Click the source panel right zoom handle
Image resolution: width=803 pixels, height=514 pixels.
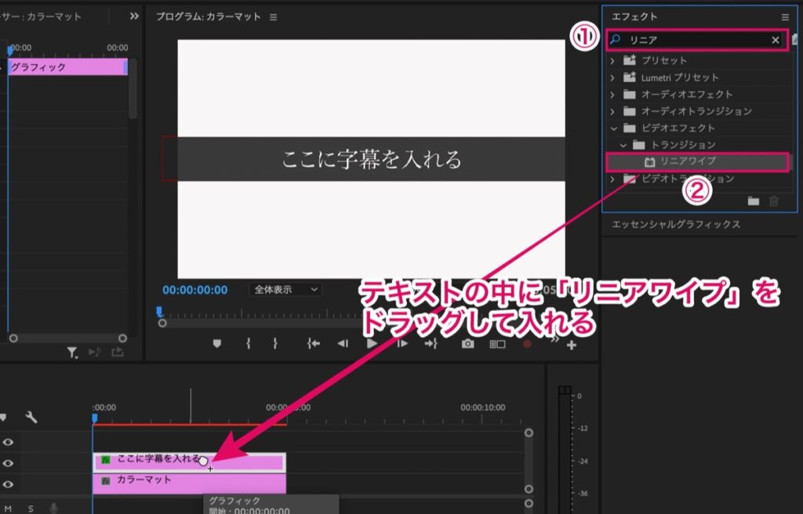pyautogui.click(x=122, y=338)
